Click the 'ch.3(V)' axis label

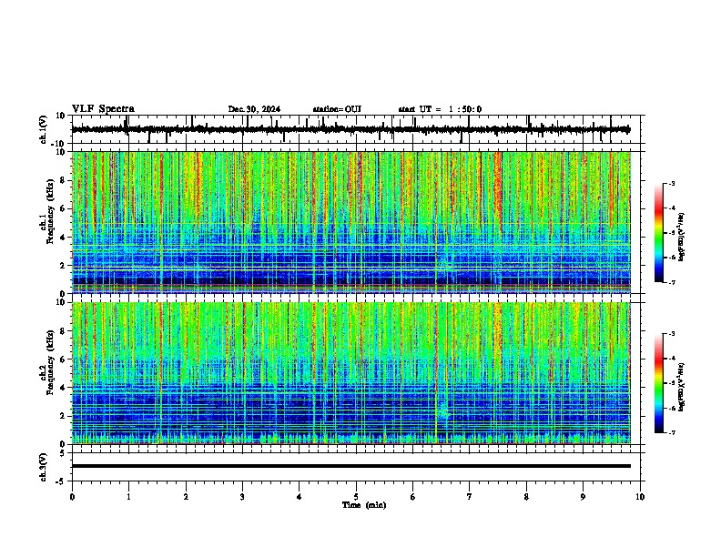[x=44, y=467]
